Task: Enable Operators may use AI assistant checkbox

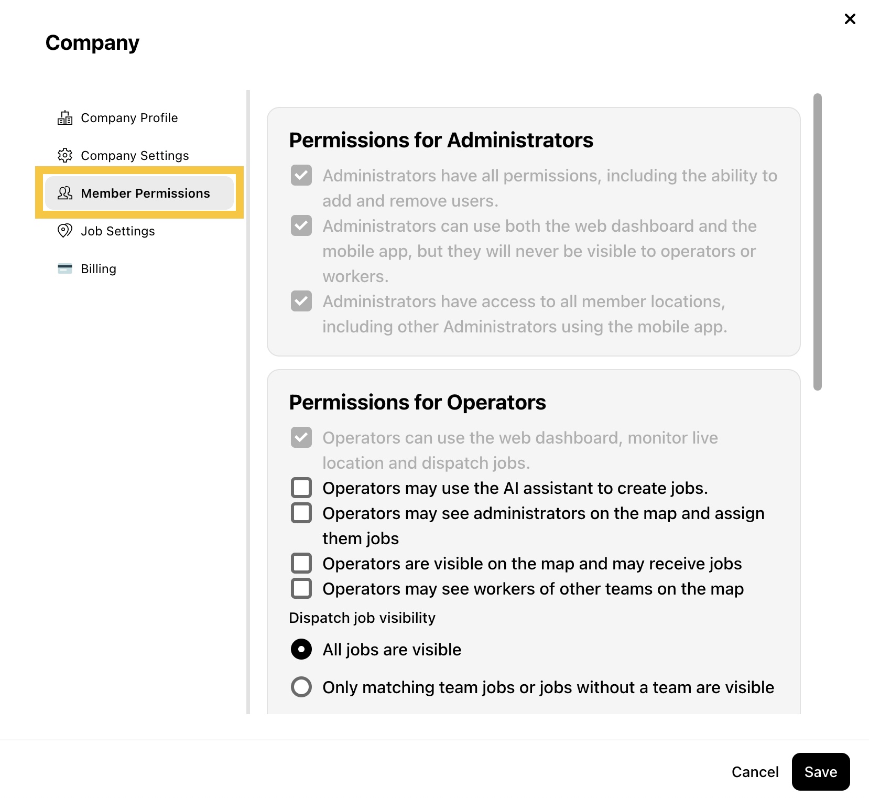Action: pyautogui.click(x=301, y=488)
